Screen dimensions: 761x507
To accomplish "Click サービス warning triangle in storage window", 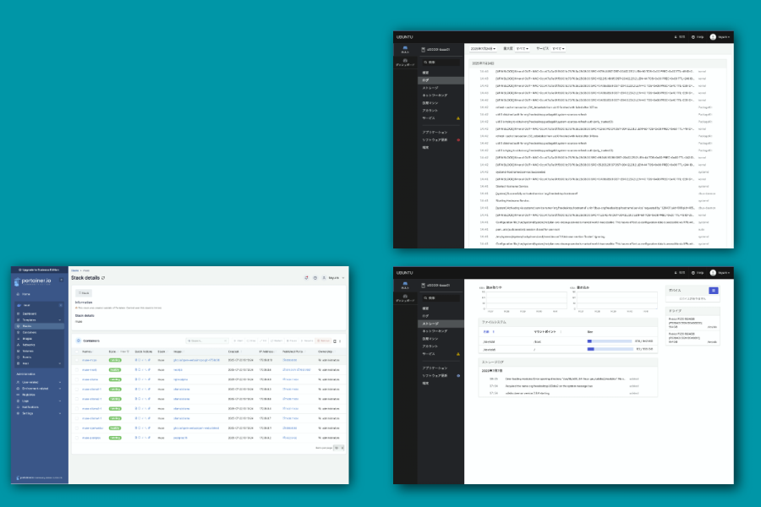I will coord(457,354).
